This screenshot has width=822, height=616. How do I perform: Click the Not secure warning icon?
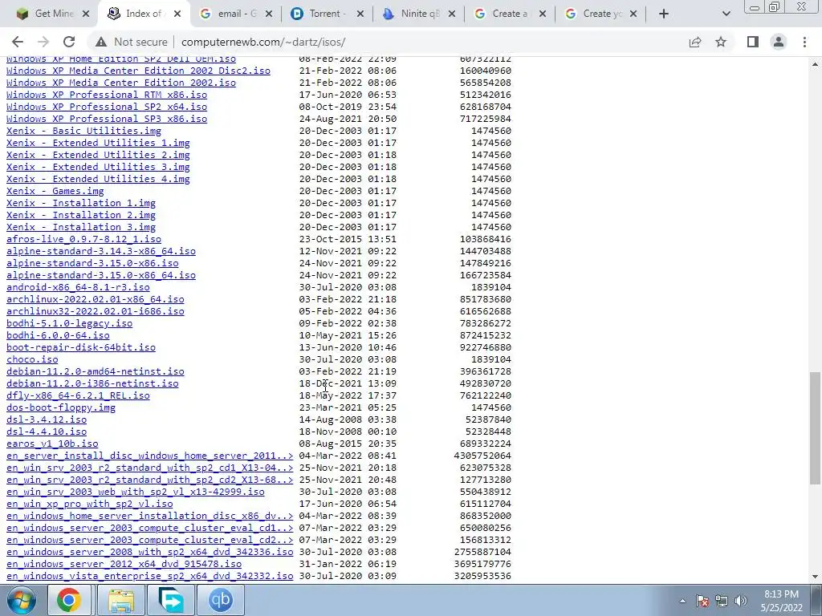(x=101, y=42)
